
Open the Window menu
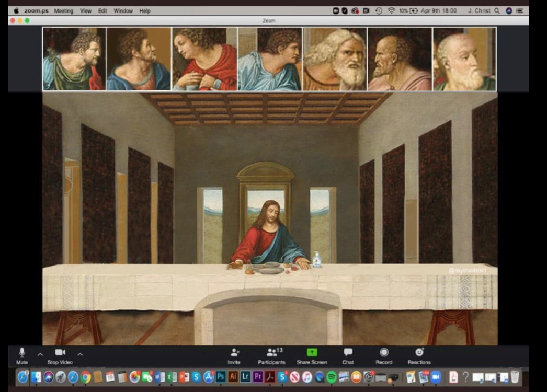[x=123, y=10]
